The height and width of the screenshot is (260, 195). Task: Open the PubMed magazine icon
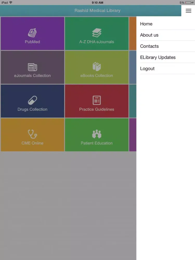point(32,33)
